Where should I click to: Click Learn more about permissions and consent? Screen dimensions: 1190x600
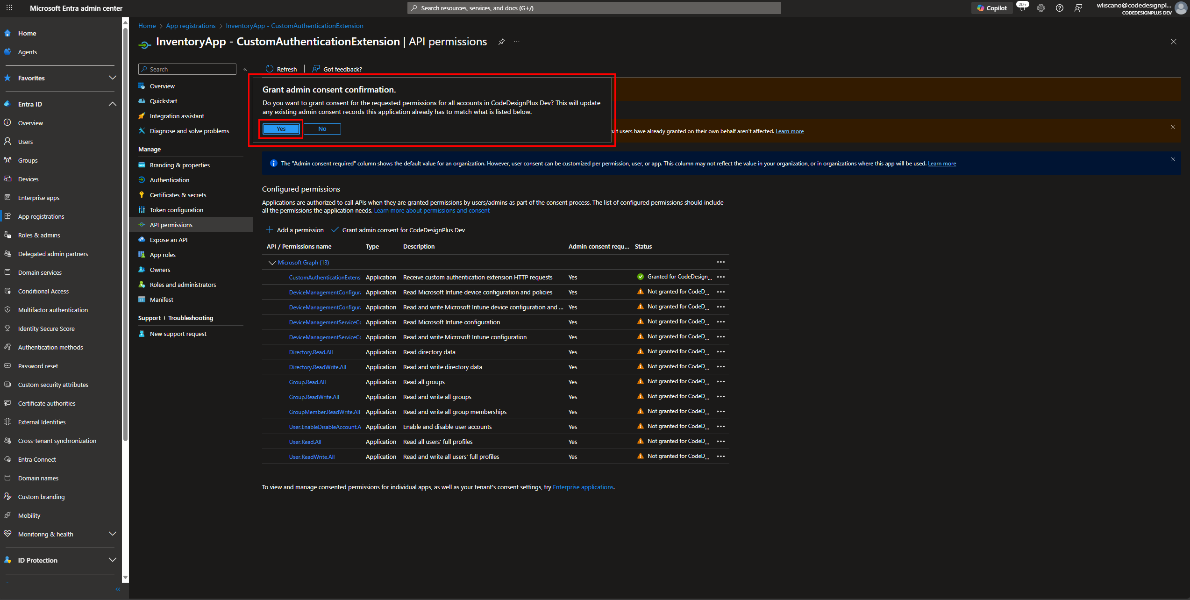[x=432, y=211]
